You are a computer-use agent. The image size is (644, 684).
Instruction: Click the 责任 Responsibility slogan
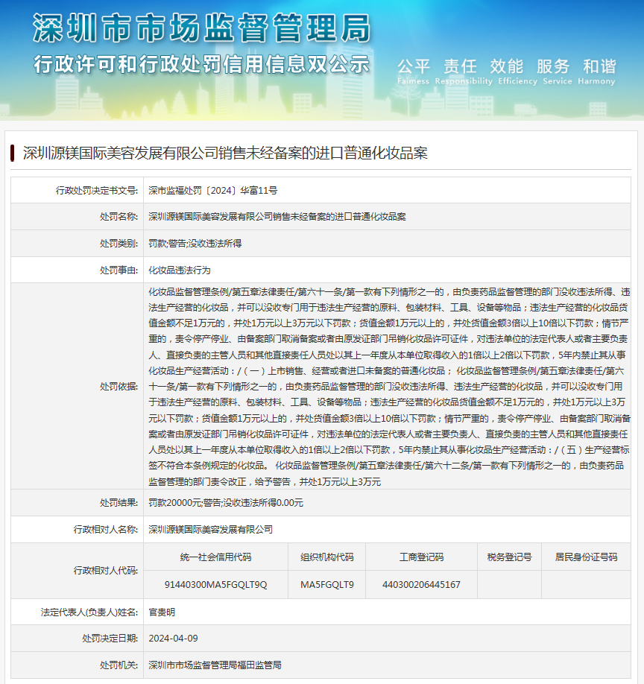click(x=464, y=72)
